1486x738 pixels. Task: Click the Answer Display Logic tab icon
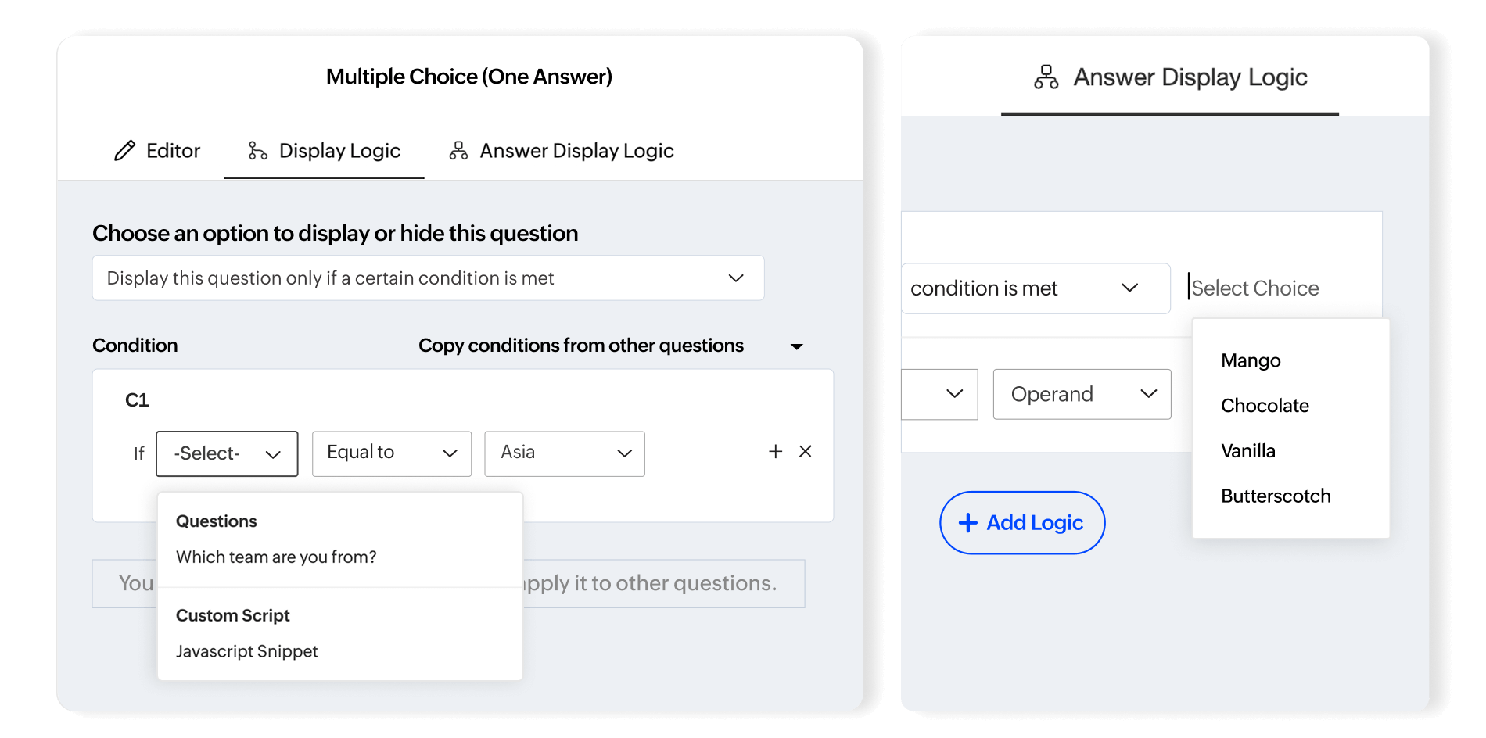[458, 151]
